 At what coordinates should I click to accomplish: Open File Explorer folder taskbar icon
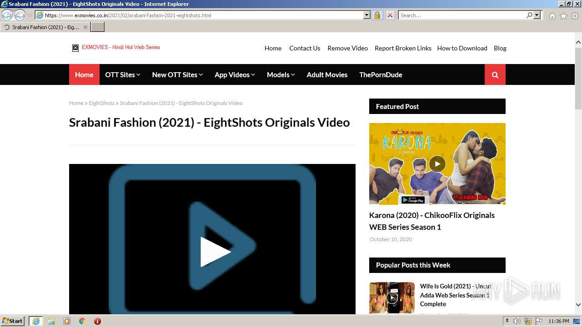51,321
